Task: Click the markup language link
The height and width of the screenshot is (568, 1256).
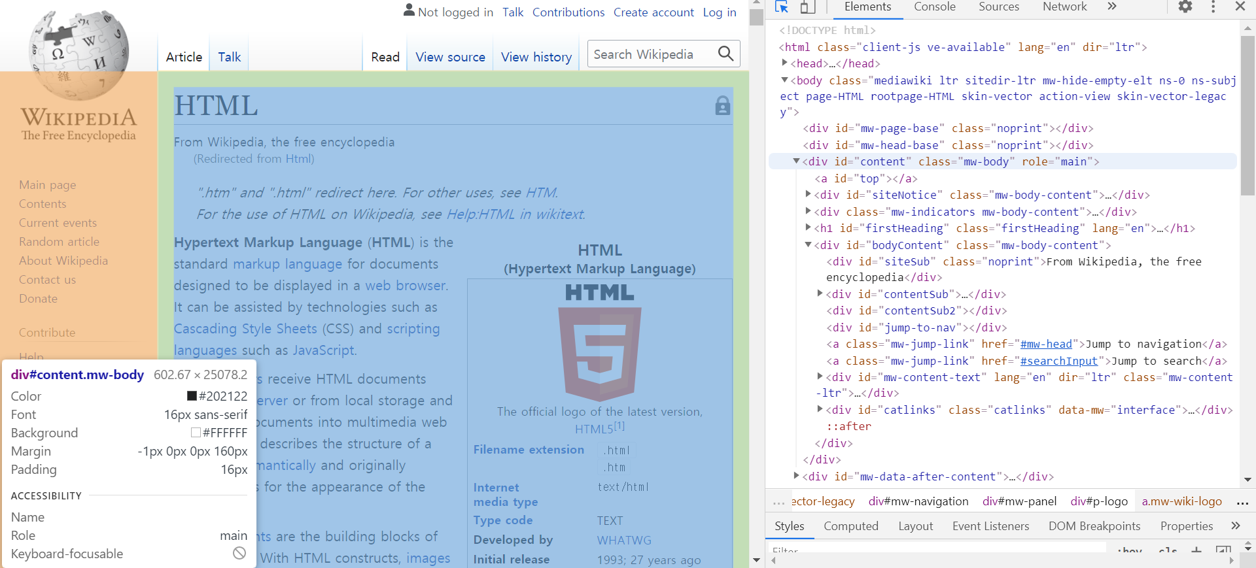Action: pyautogui.click(x=287, y=264)
